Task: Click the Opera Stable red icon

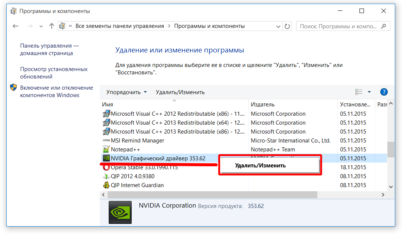Action: tap(106, 167)
